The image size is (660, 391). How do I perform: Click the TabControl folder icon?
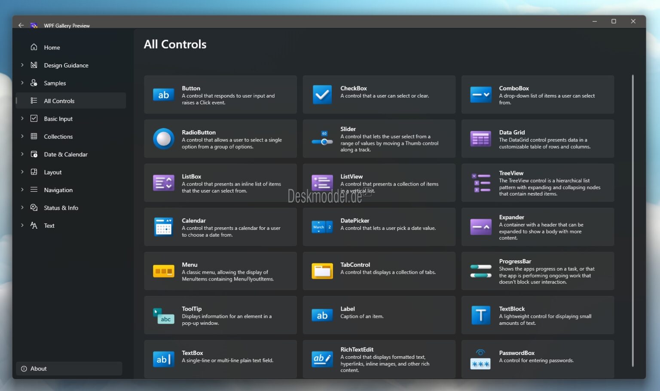point(322,271)
